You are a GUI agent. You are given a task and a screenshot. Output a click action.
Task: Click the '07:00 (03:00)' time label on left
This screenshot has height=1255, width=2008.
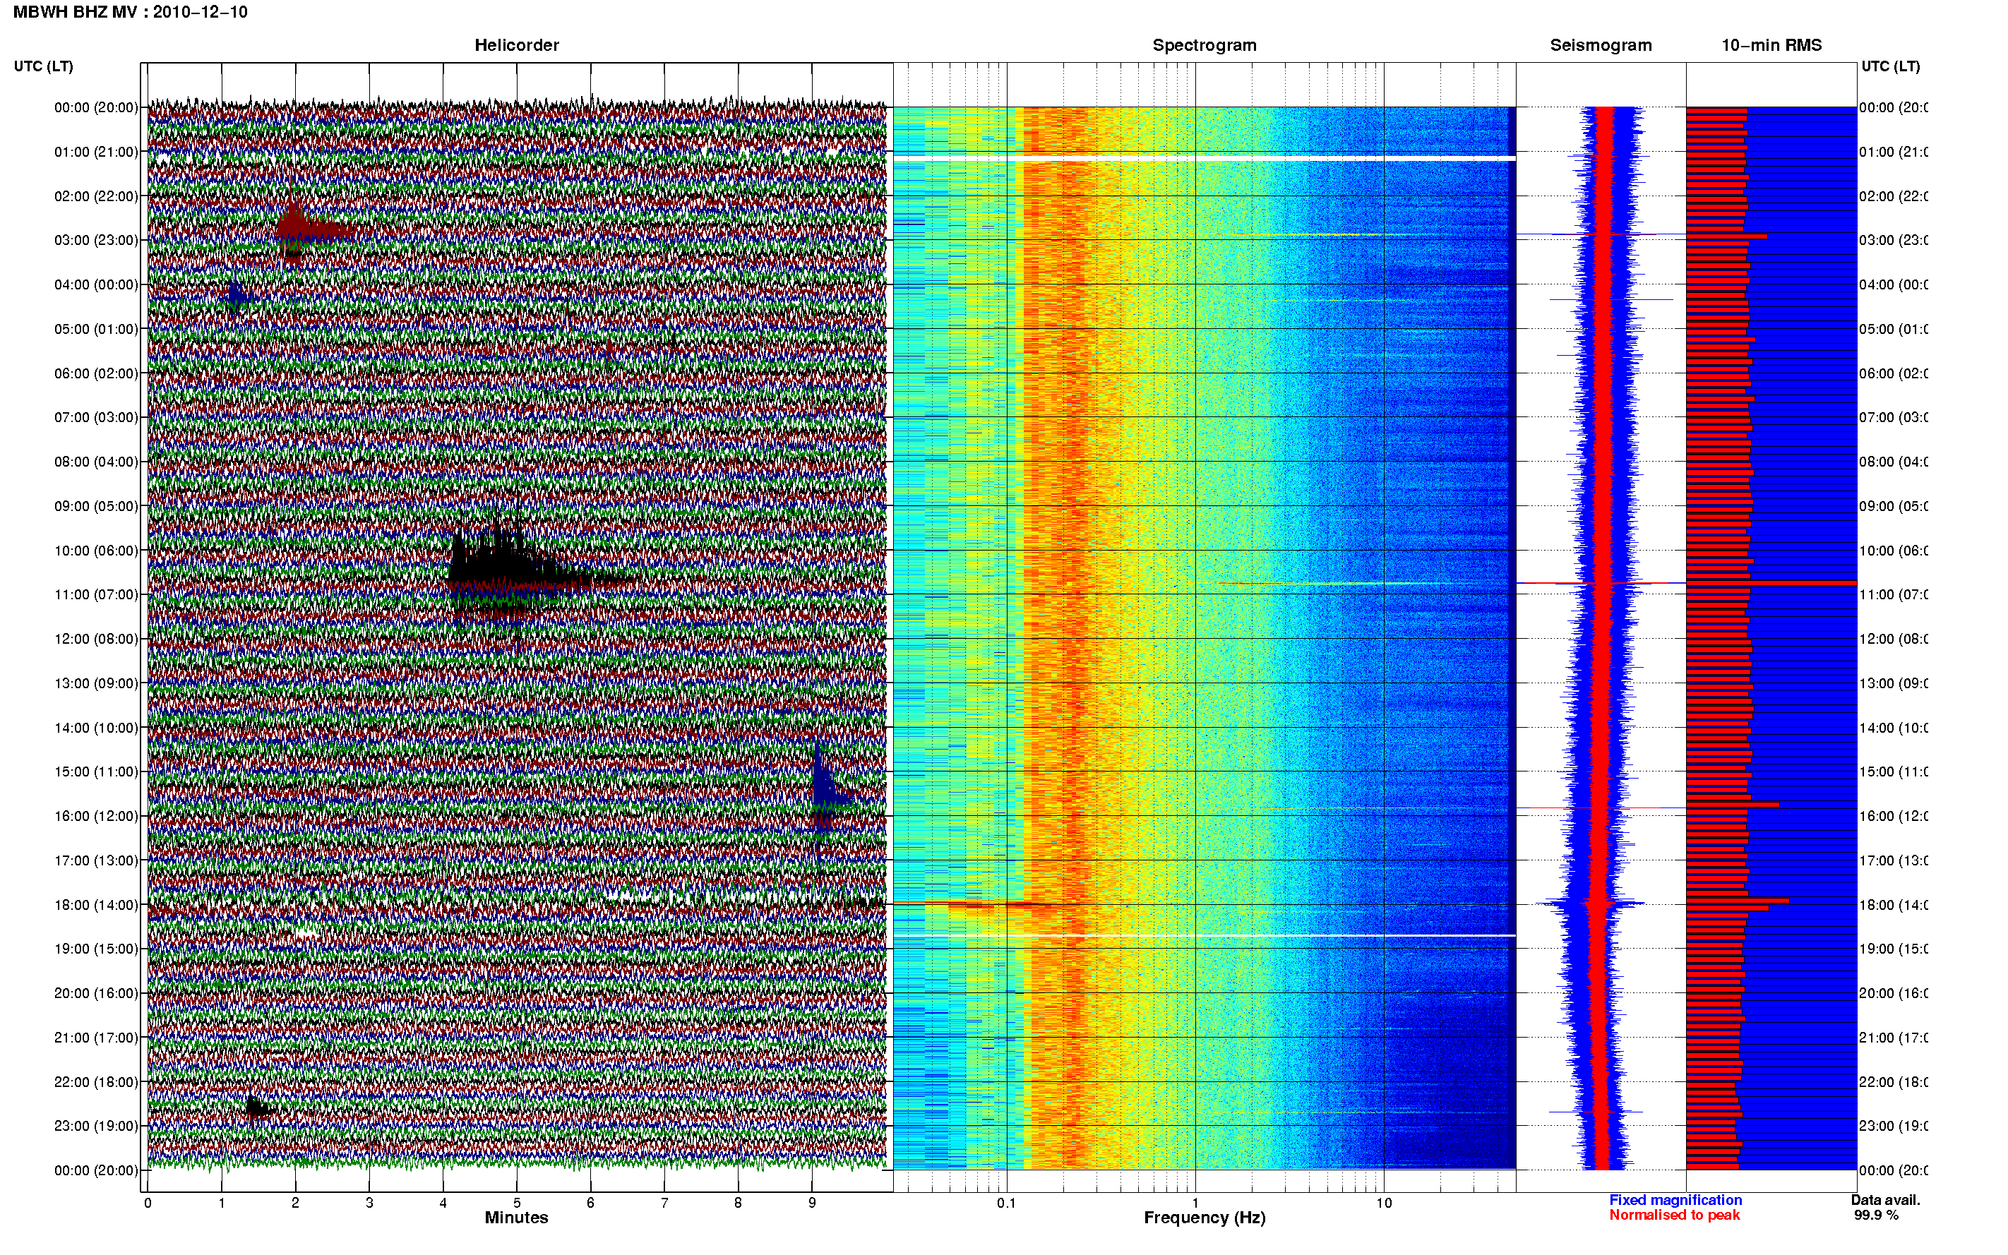96,416
